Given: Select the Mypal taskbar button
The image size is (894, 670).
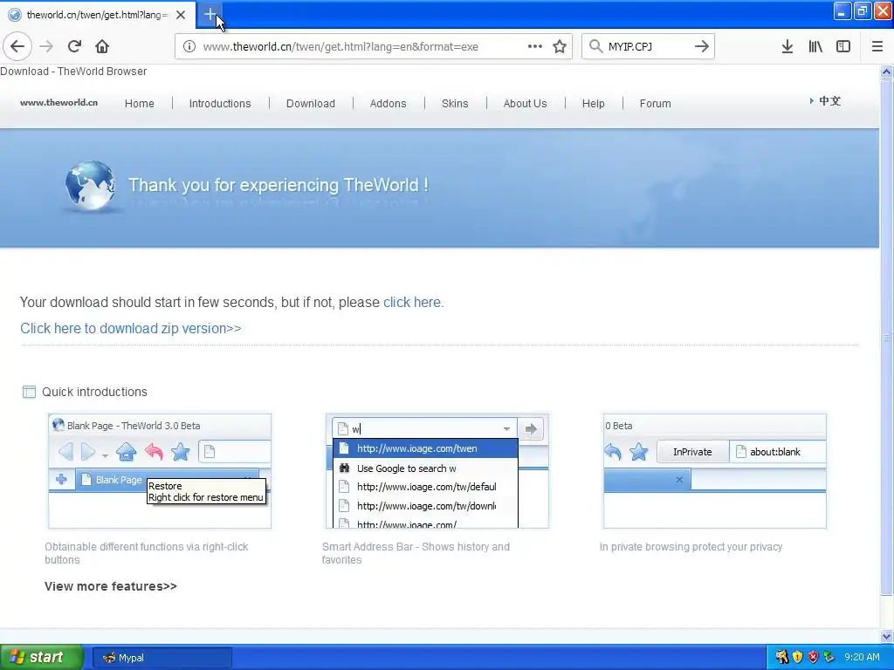Looking at the screenshot, I should click(162, 658).
